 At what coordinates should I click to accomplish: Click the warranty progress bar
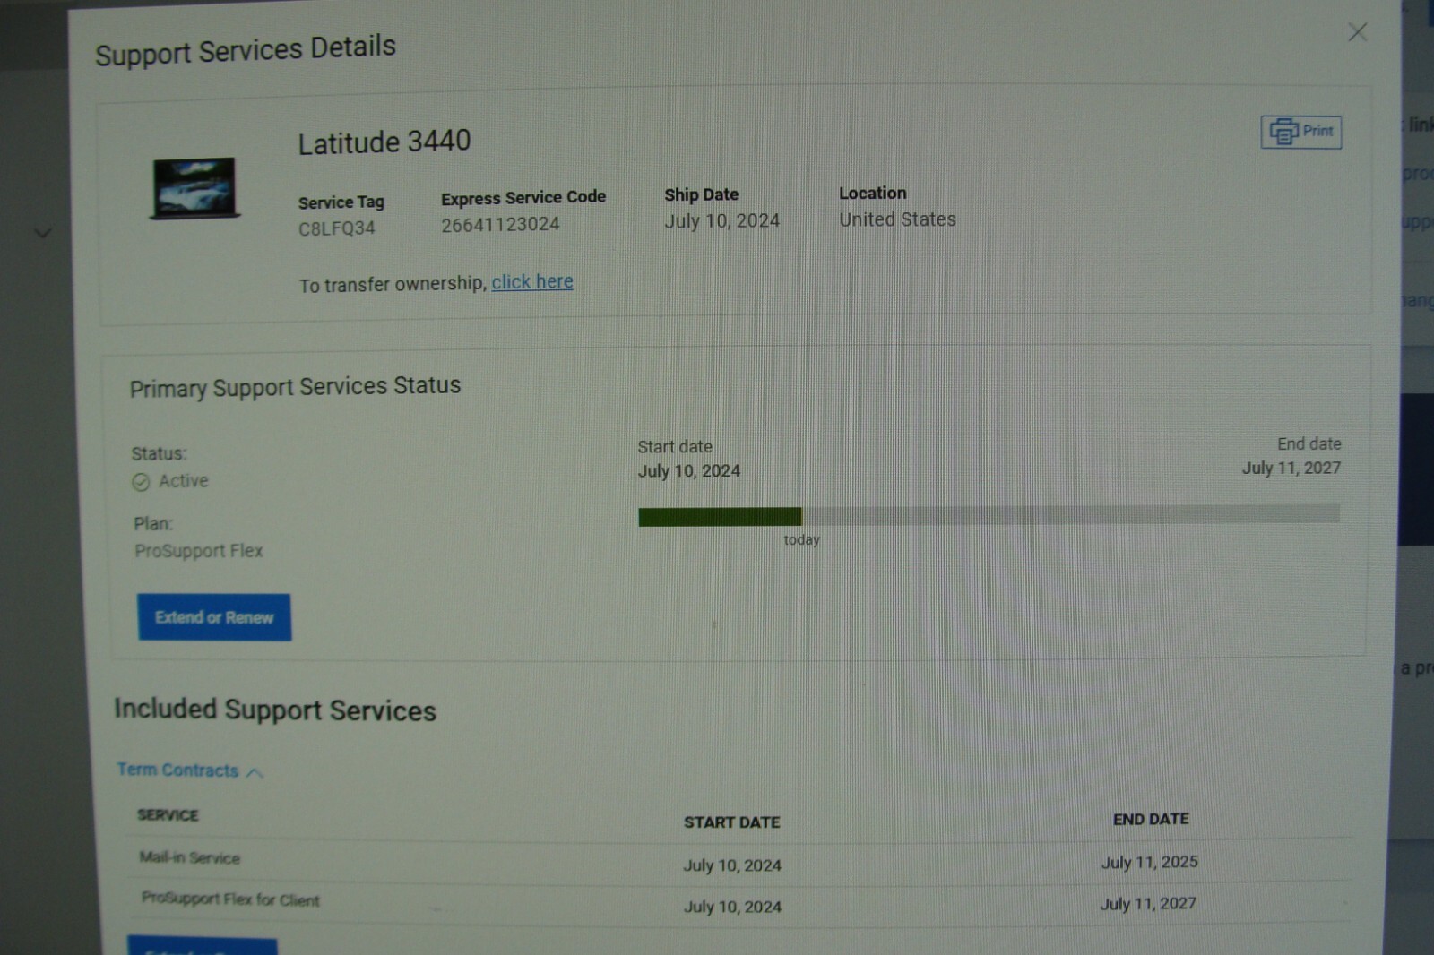[989, 515]
